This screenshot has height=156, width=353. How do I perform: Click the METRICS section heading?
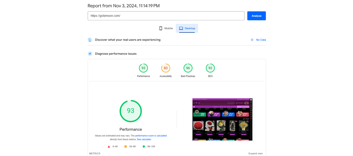pos(95,154)
